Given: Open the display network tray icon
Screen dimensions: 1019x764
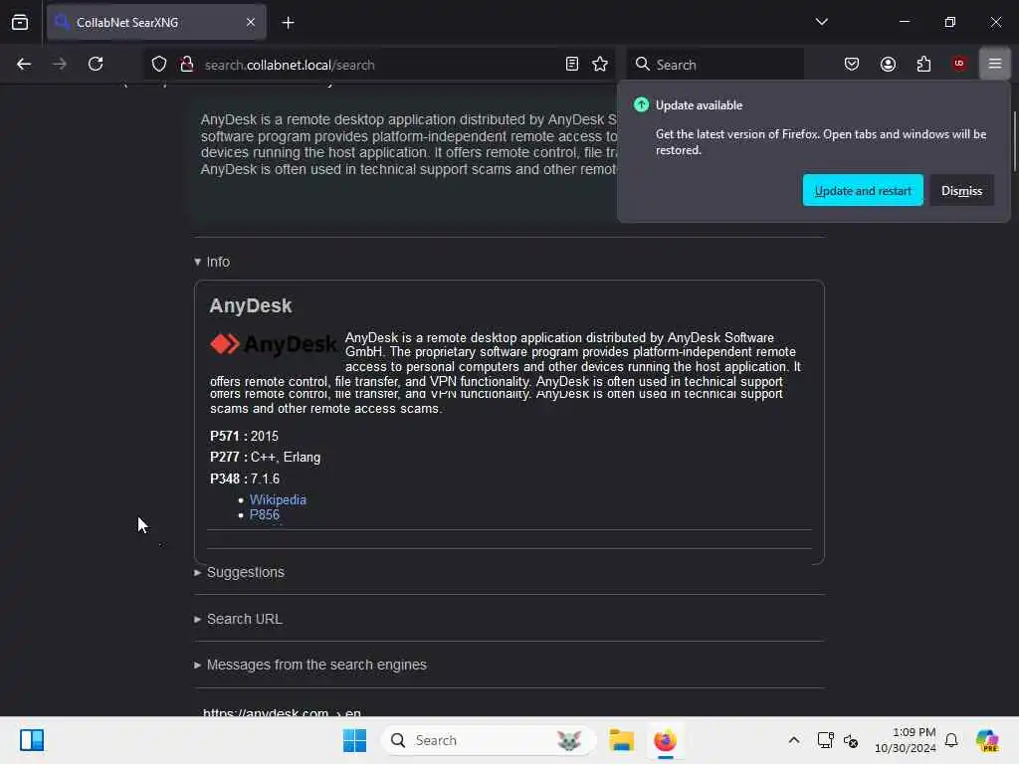Looking at the screenshot, I should 825,740.
